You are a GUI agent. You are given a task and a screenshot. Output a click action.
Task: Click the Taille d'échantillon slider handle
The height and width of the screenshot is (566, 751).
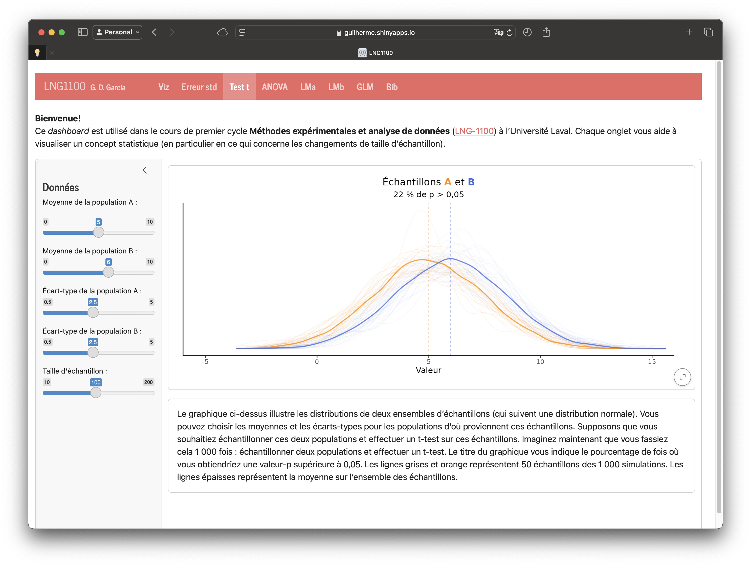96,393
